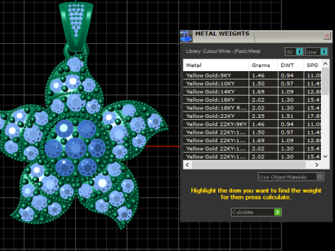Click the Calculate button
This screenshot has width=335, height=251.
tap(256, 212)
